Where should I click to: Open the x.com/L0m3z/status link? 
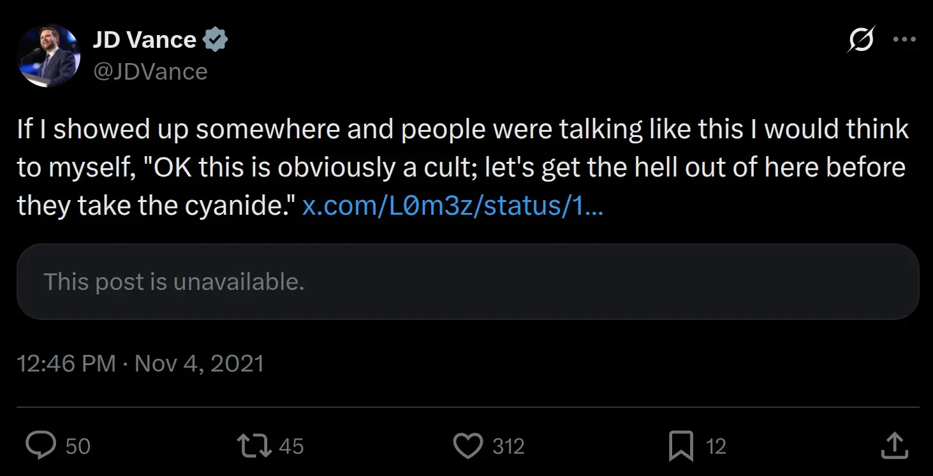tap(452, 206)
